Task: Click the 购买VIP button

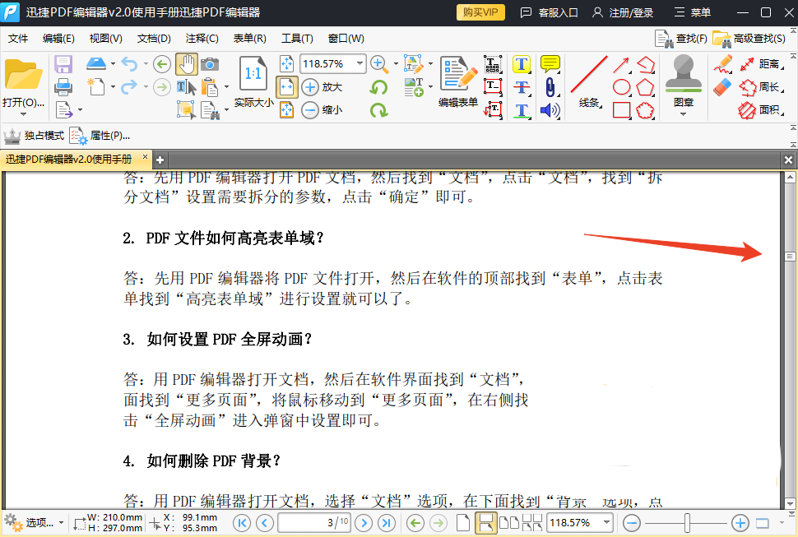Action: 480,12
